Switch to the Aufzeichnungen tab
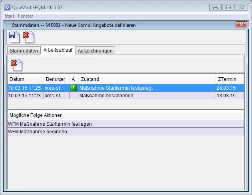252x195 pixels. [x=95, y=50]
